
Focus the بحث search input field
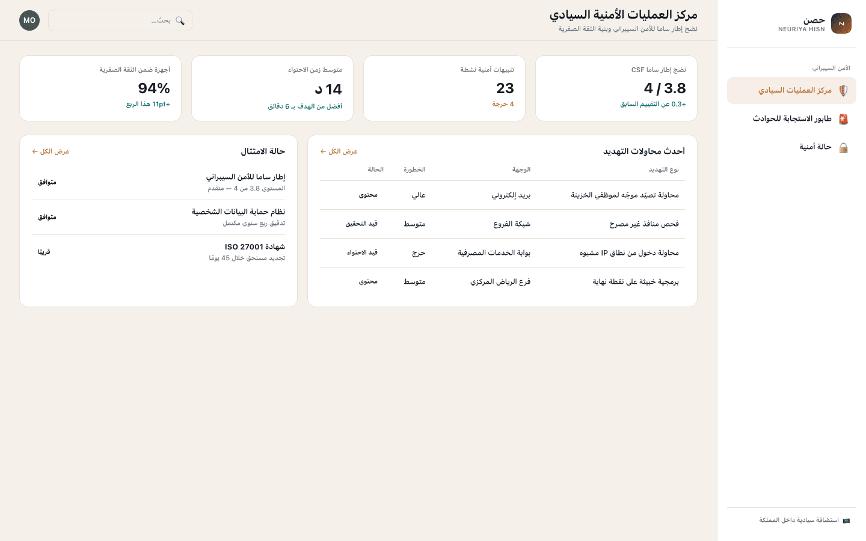point(120,20)
